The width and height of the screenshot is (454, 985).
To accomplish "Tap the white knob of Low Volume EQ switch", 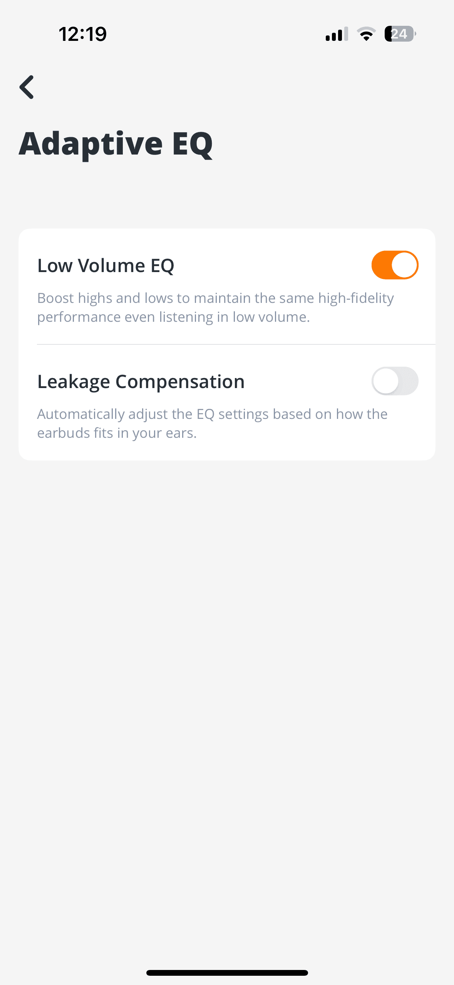I will click(405, 265).
